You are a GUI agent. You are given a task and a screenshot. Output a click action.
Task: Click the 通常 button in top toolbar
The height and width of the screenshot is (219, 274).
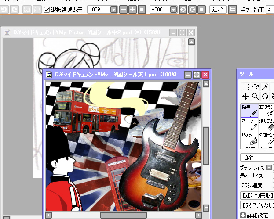pos(218,9)
